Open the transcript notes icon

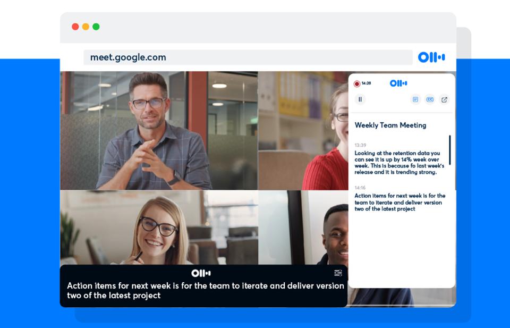pos(415,99)
